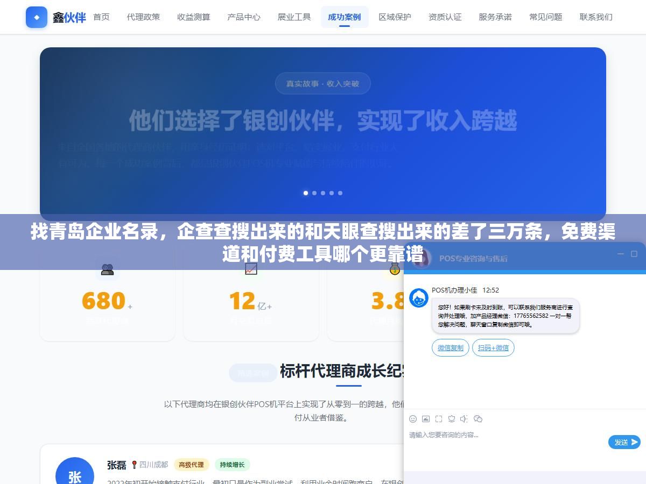Screen dimensions: 646x484
Task: Click the 12亿+ statistic
Action: click(x=251, y=301)
